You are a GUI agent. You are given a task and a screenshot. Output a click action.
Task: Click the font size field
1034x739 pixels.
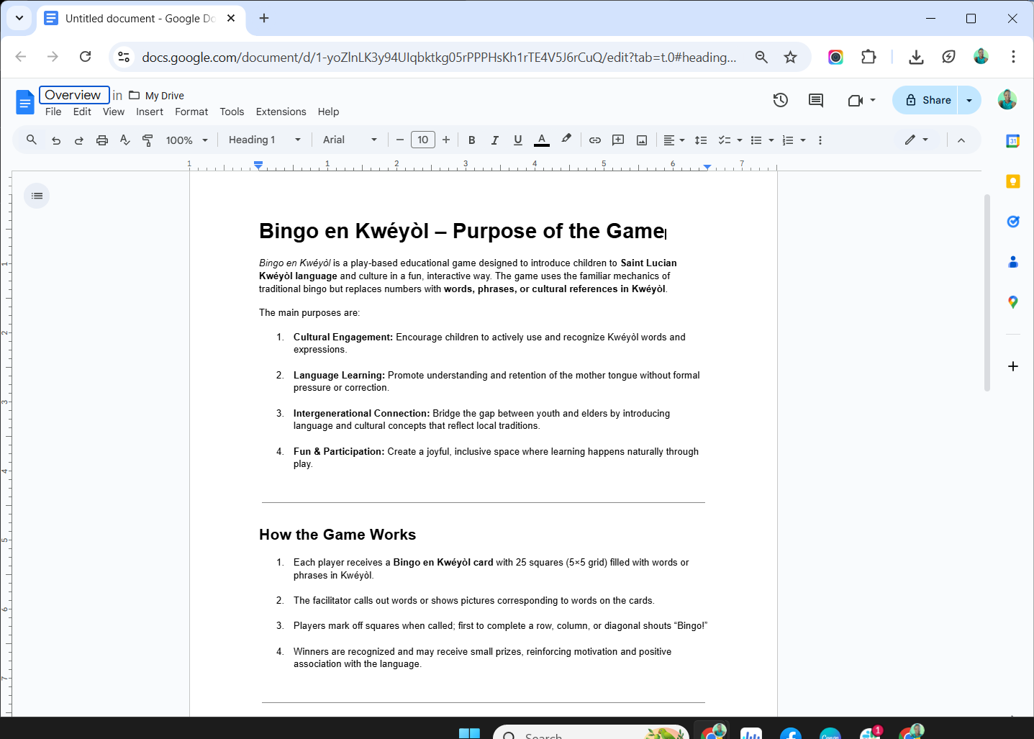point(423,140)
